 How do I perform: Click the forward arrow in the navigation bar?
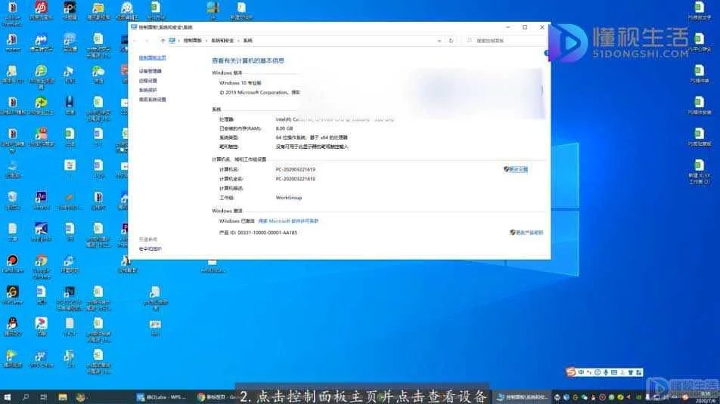[x=147, y=41]
